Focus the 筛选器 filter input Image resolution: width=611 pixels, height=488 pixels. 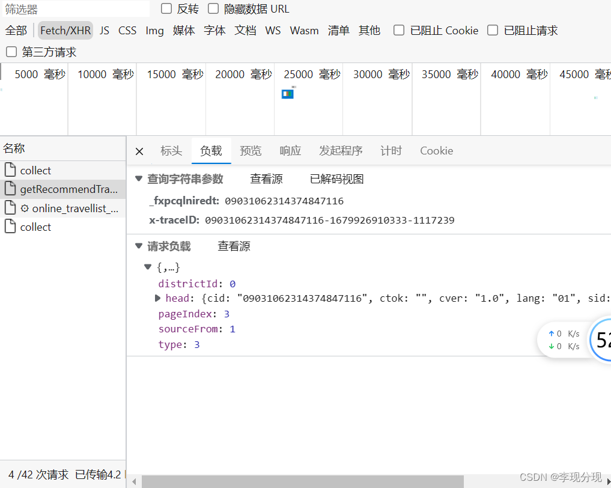click(x=76, y=10)
